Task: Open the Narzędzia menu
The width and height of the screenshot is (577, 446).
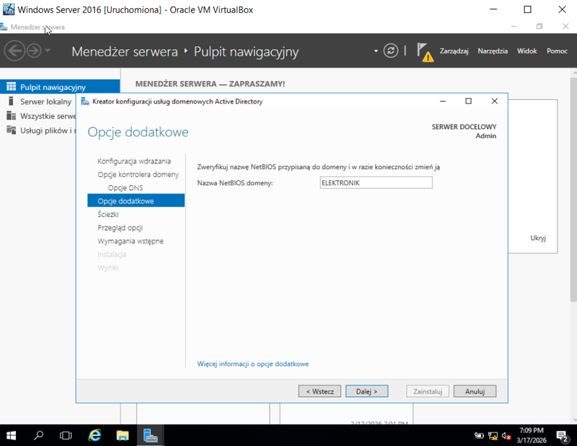Action: (492, 51)
